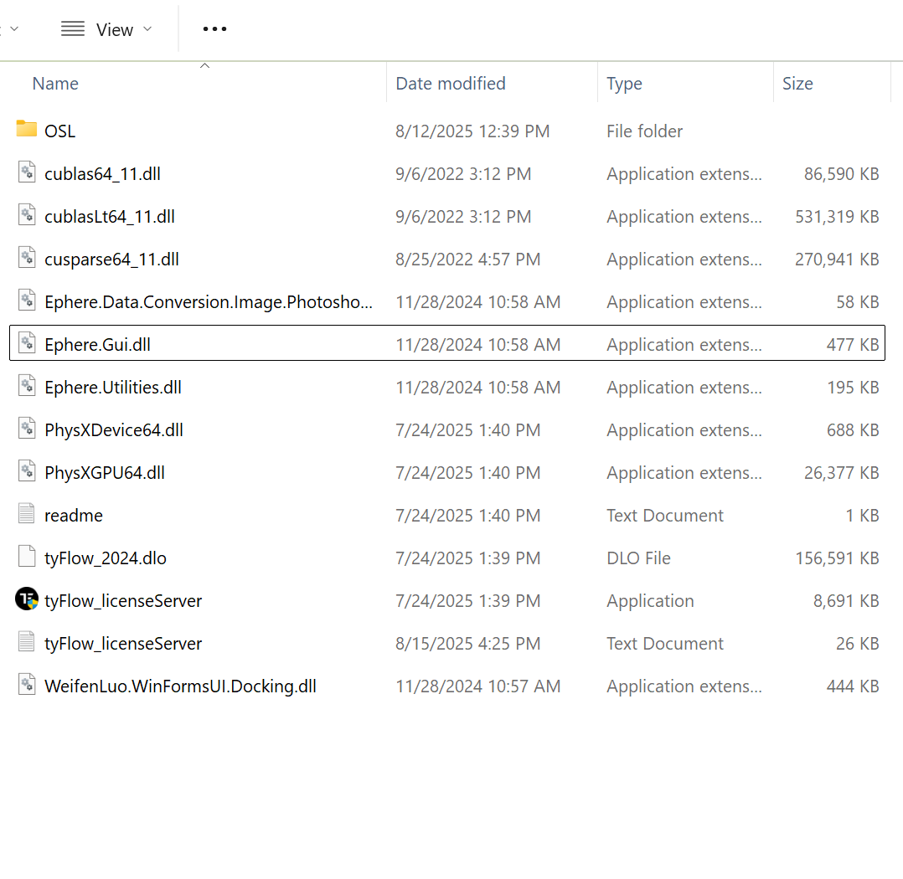The image size is (903, 879).
Task: Open the View dropdown menu
Action: [106, 29]
